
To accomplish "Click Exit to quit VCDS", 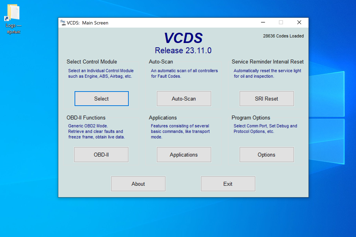I will 228,184.
